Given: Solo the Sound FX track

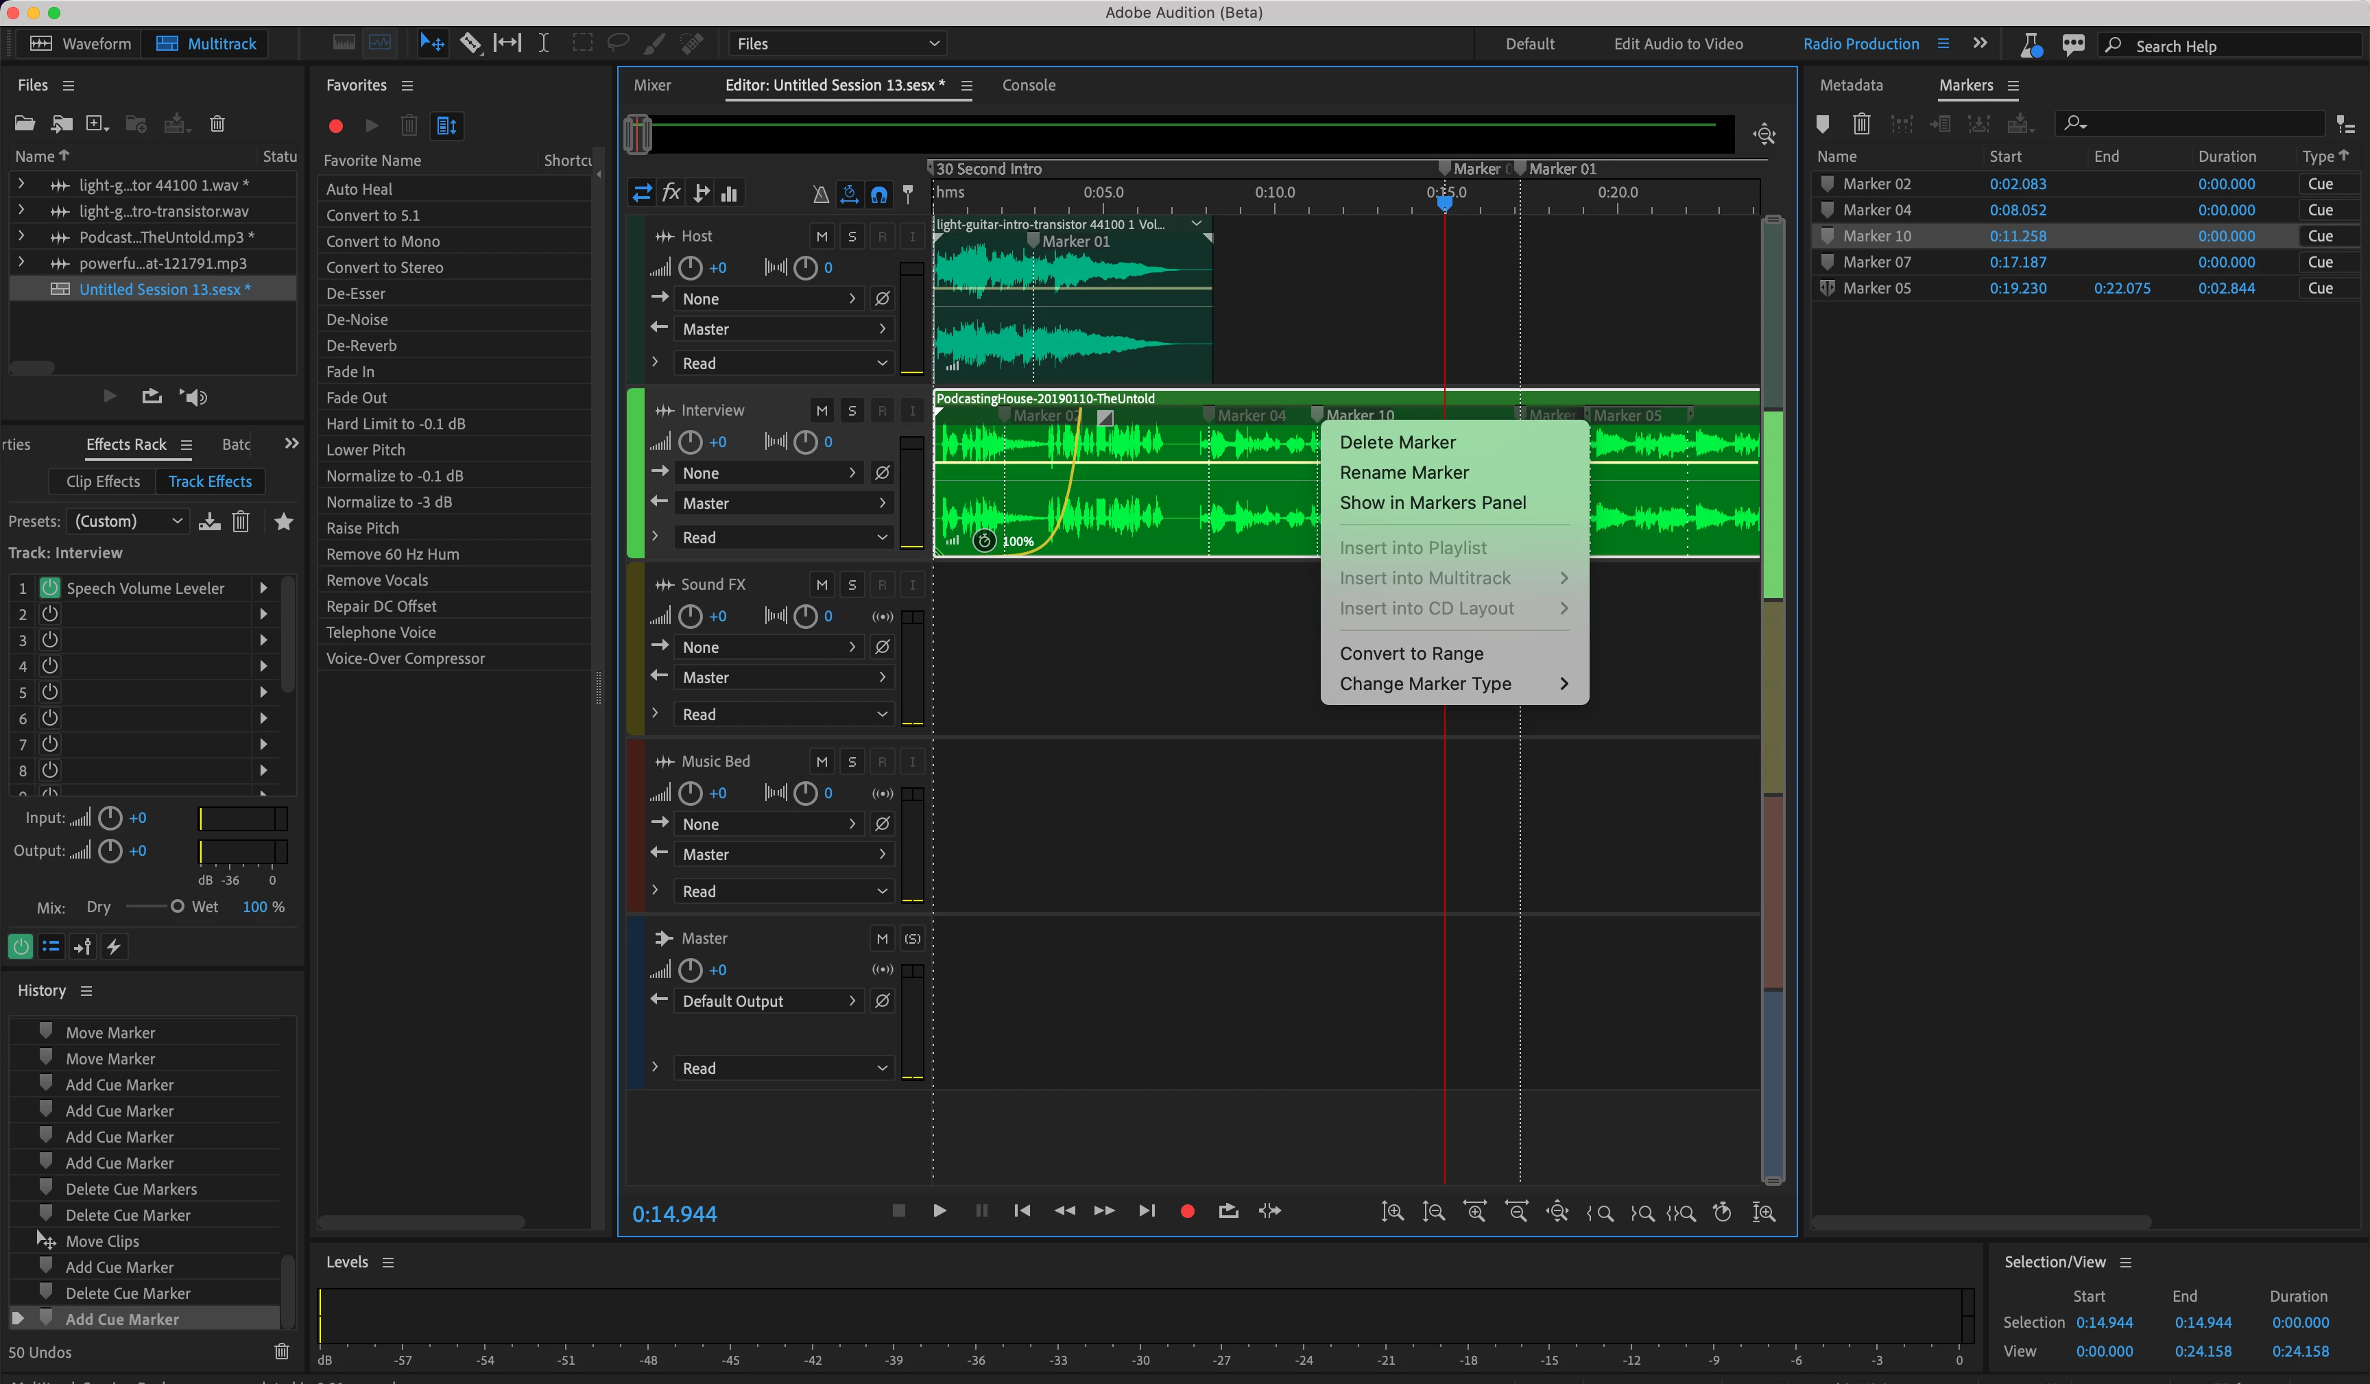Looking at the screenshot, I should click(x=851, y=584).
